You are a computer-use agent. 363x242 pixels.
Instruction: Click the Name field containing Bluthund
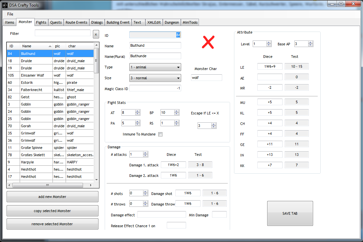coord(155,45)
